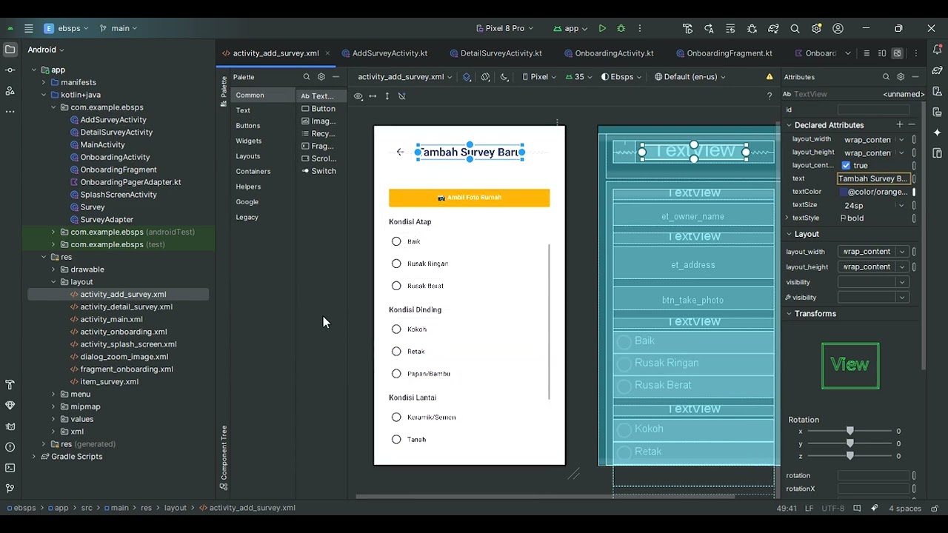948x533 pixels.
Task: Select the Widgets palette category
Action: click(249, 141)
